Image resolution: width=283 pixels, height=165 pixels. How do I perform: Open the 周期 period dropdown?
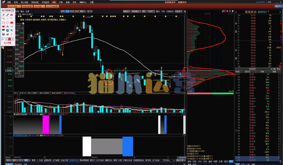click(x=82, y=11)
